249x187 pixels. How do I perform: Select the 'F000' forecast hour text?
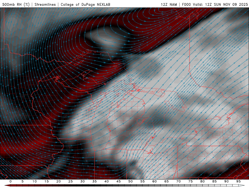click(x=186, y=4)
